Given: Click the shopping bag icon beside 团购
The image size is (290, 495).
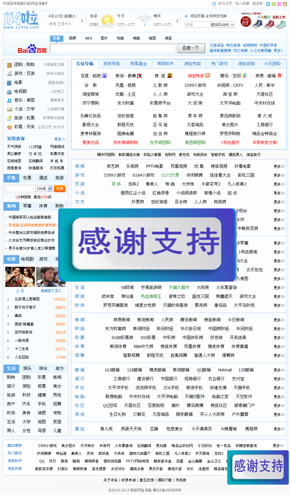Looking at the screenshot, I should [x=9, y=65].
